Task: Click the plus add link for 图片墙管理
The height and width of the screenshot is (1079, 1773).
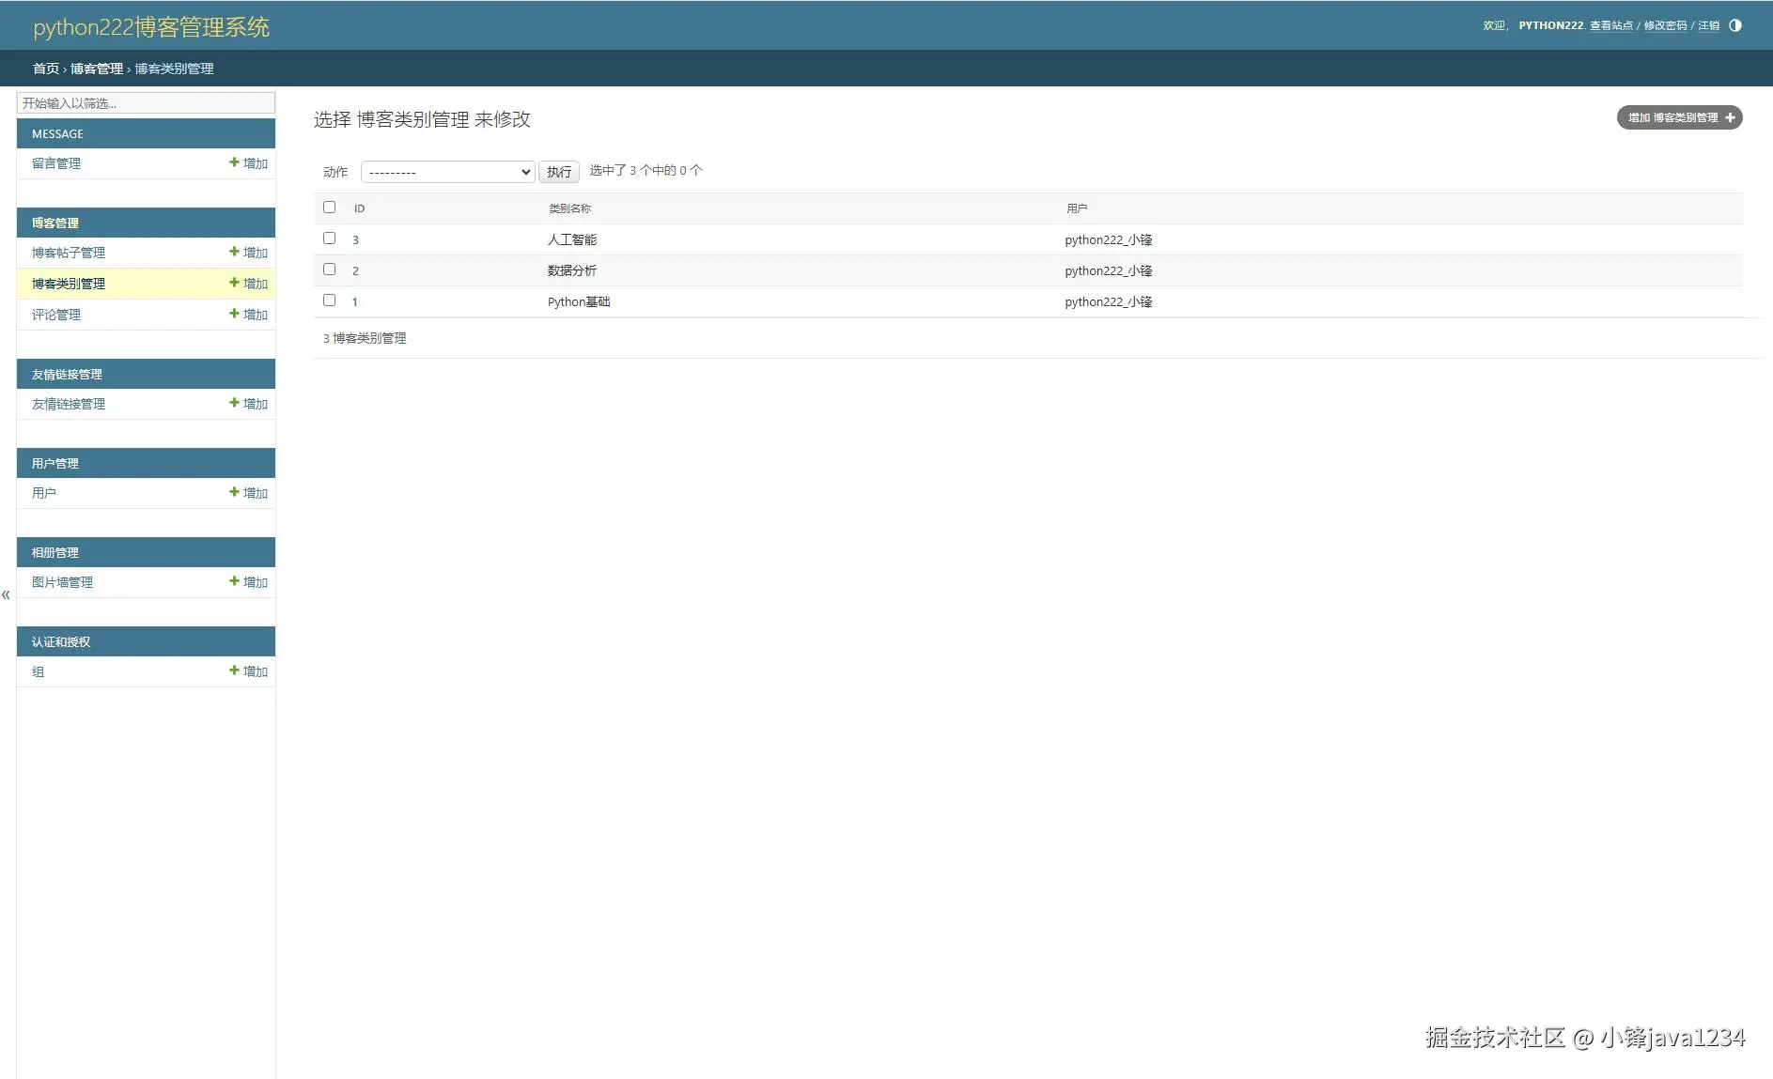Action: (x=248, y=582)
